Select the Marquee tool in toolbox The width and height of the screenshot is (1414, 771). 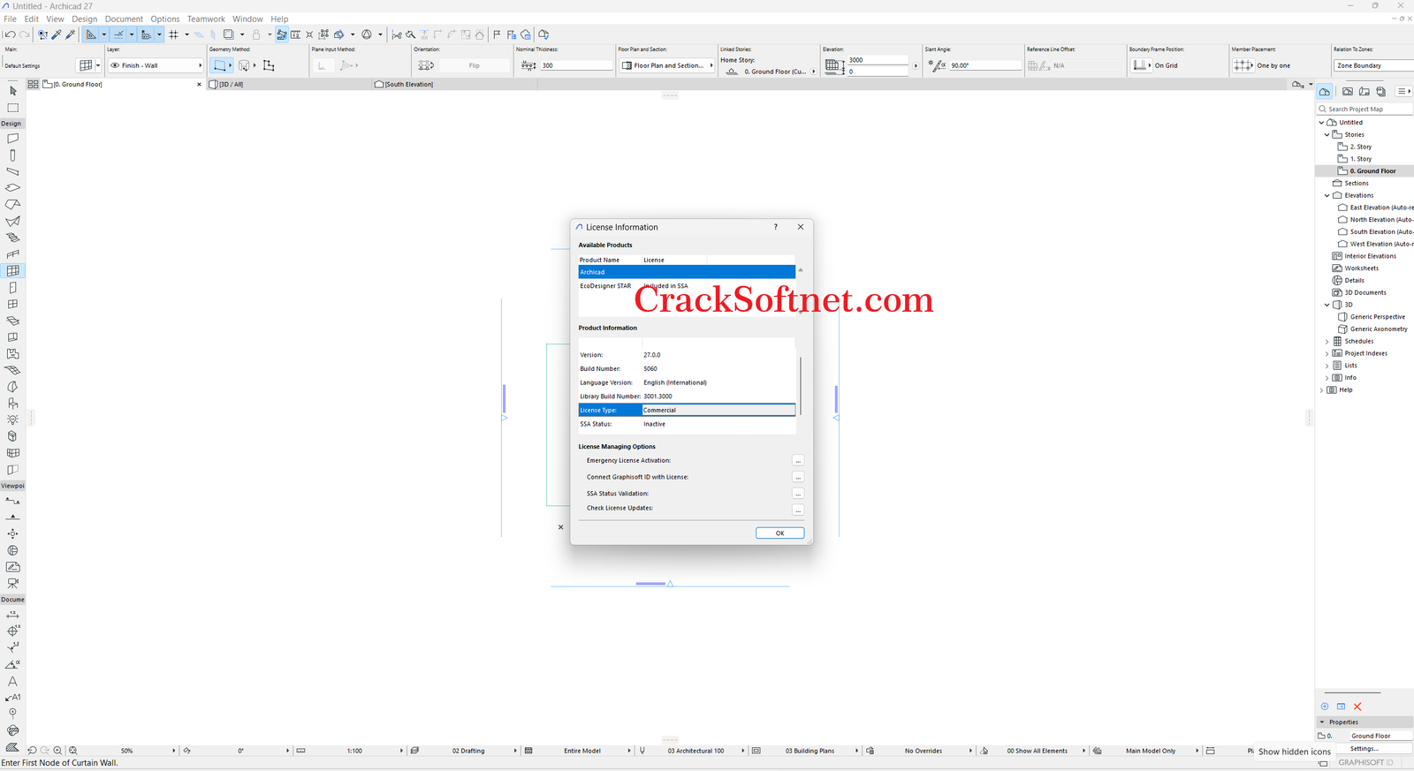[x=12, y=108]
